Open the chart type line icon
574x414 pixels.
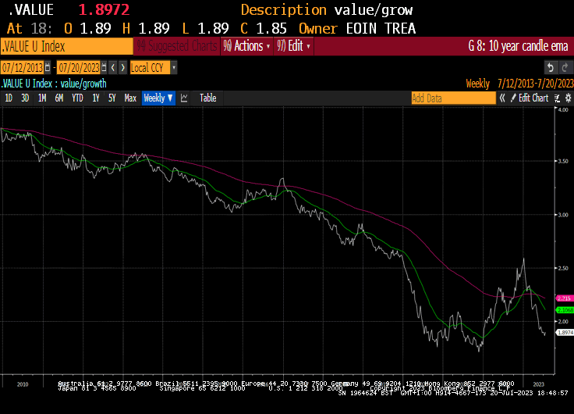pyautogui.click(x=184, y=98)
